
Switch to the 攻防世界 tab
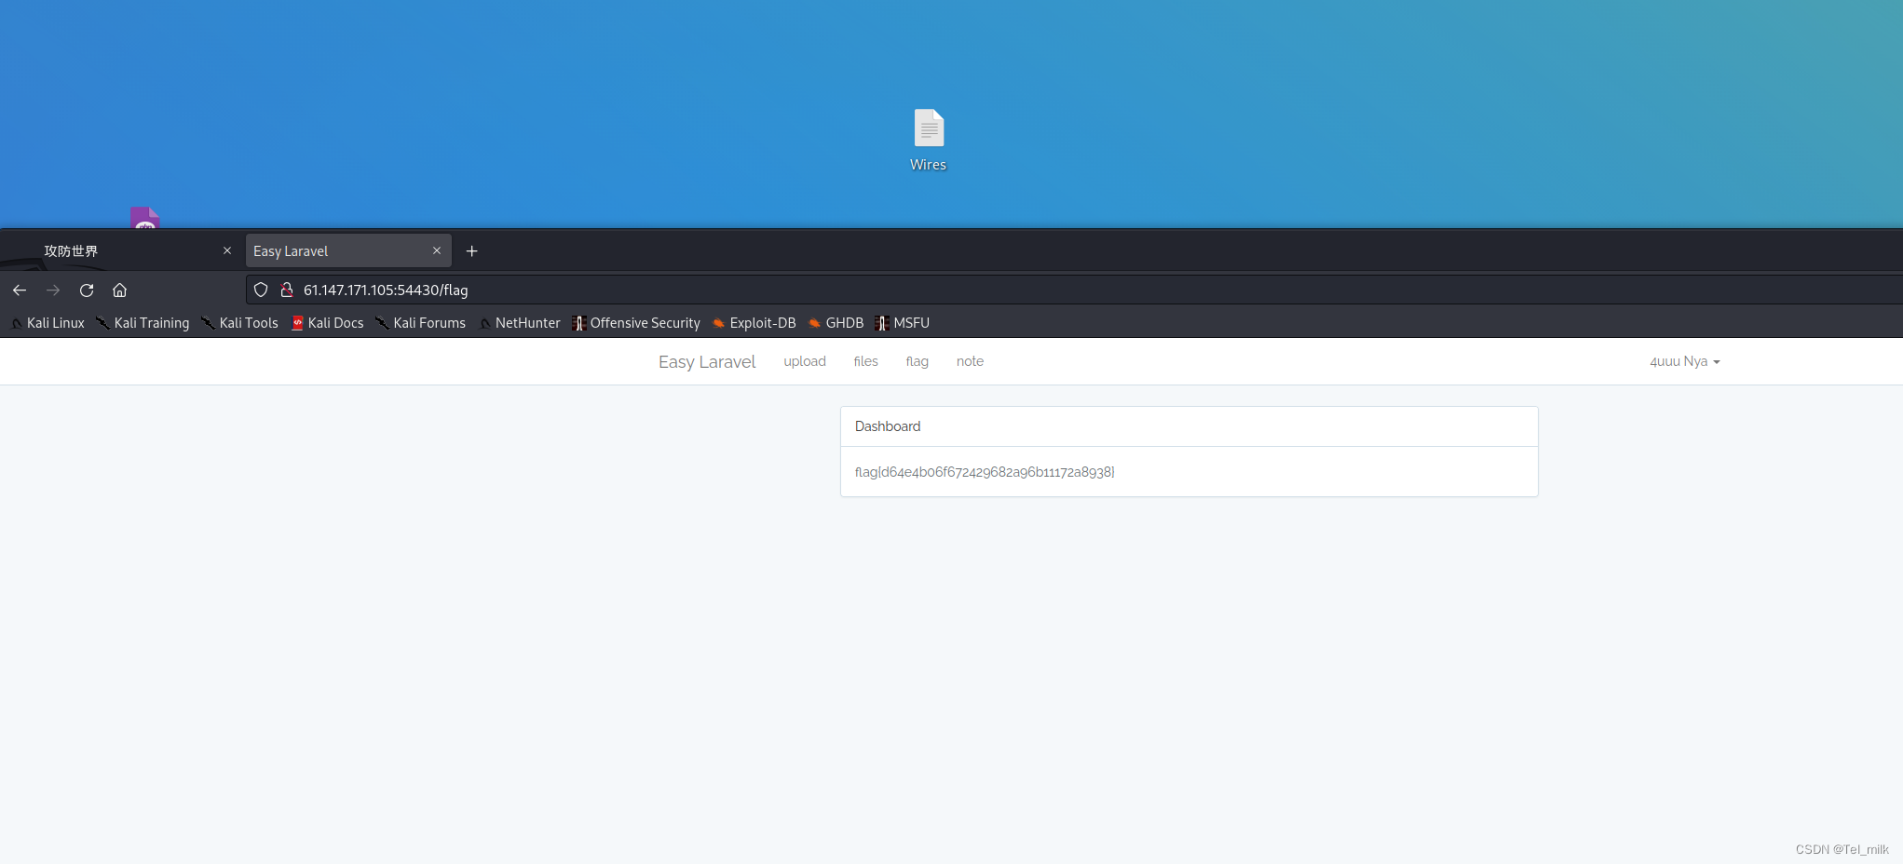[x=121, y=251]
